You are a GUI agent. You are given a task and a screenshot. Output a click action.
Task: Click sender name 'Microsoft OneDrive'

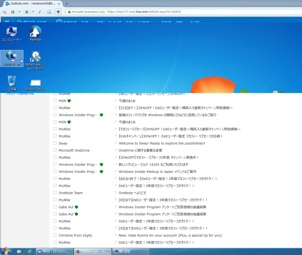74,150
